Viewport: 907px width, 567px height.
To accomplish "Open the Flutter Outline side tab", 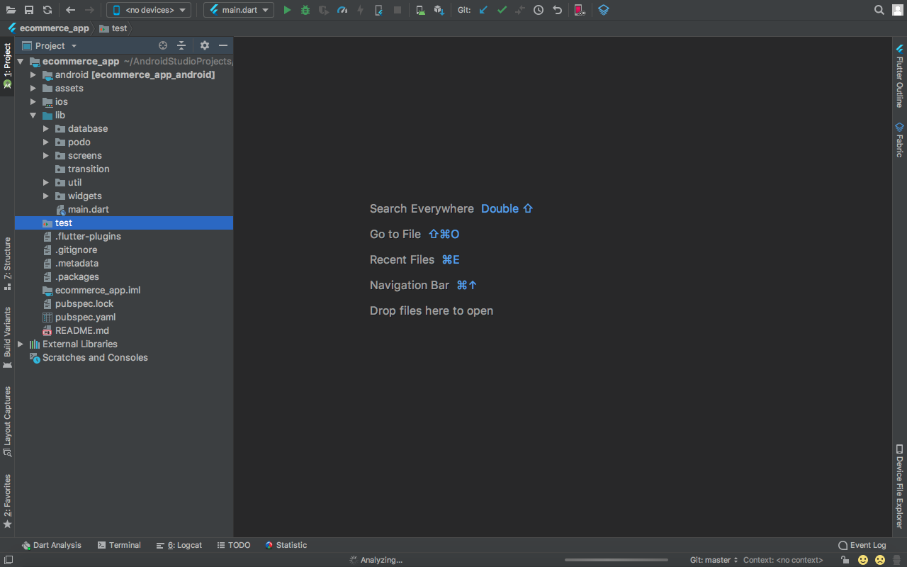I will (x=899, y=74).
